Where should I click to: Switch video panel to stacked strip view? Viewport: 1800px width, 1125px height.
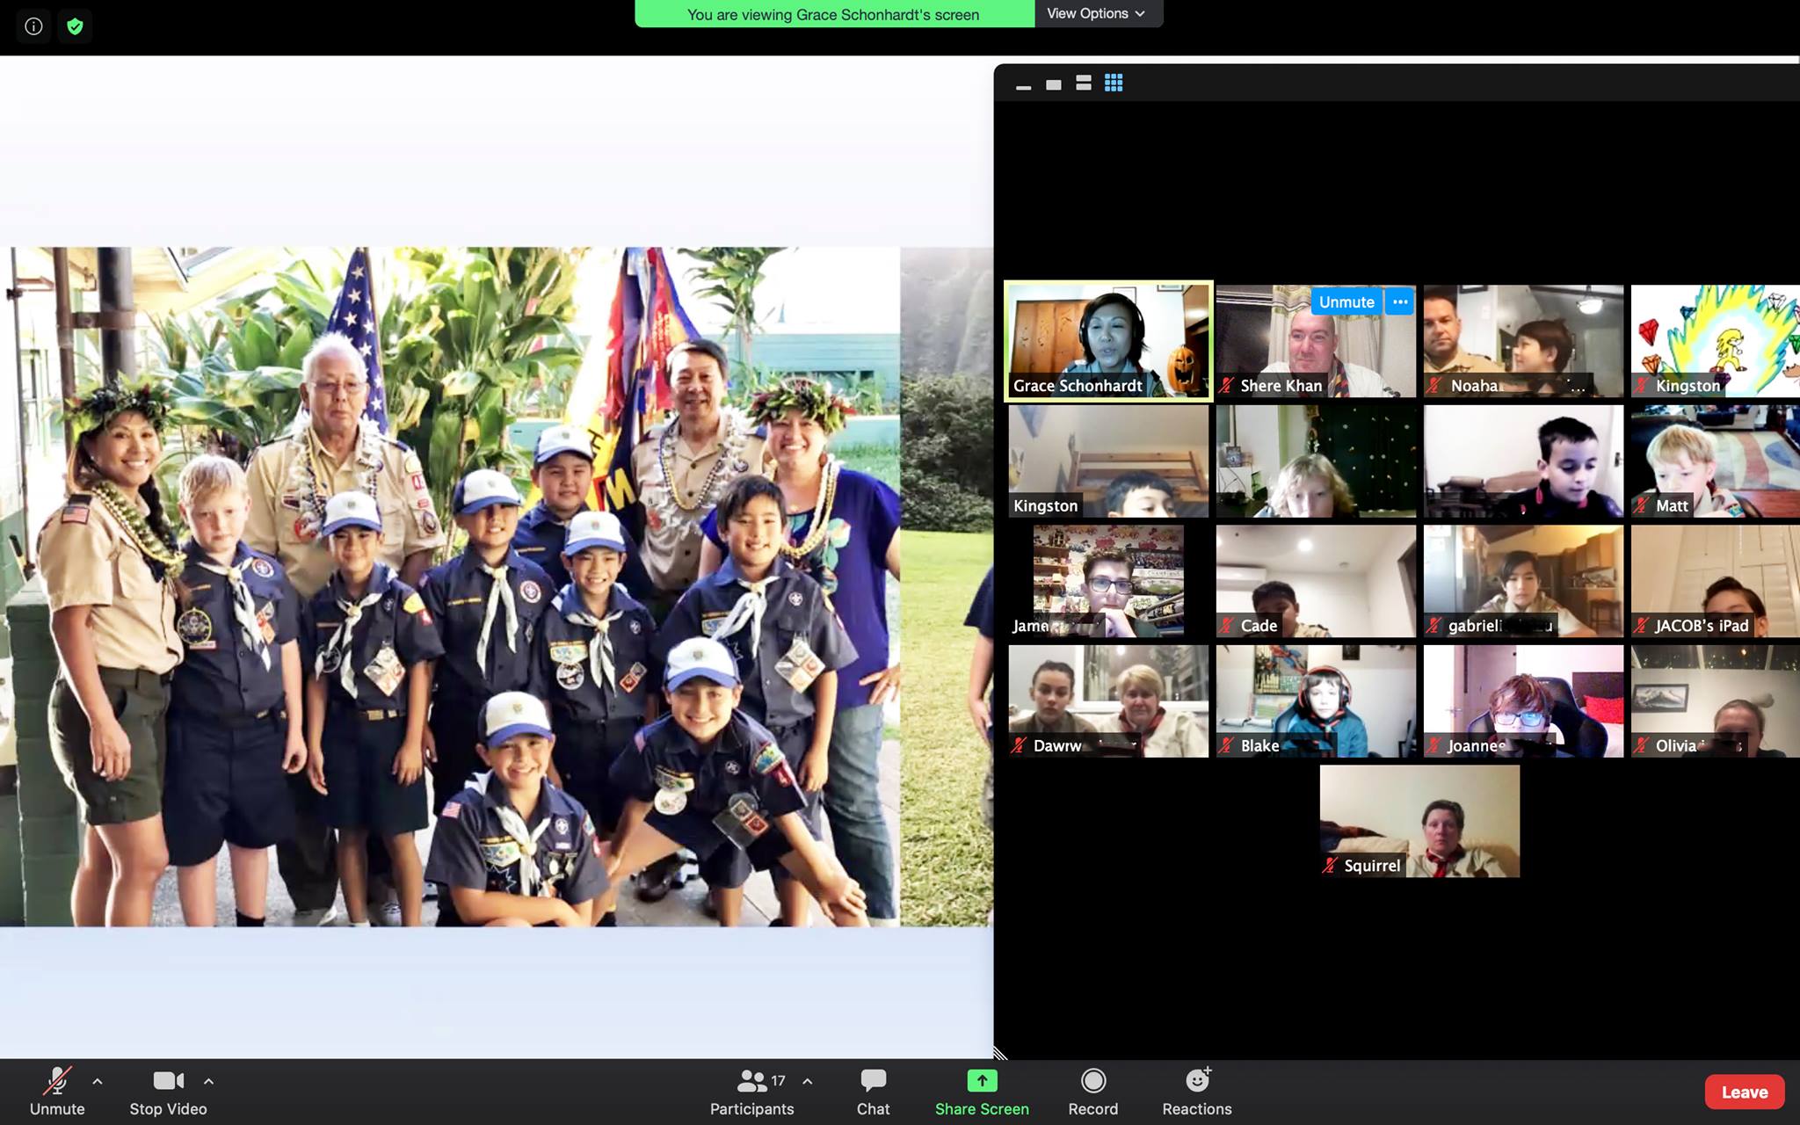1083,83
